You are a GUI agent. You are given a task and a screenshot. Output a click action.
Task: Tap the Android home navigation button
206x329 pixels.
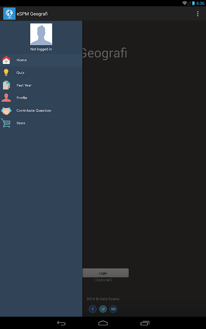[x=103, y=323]
